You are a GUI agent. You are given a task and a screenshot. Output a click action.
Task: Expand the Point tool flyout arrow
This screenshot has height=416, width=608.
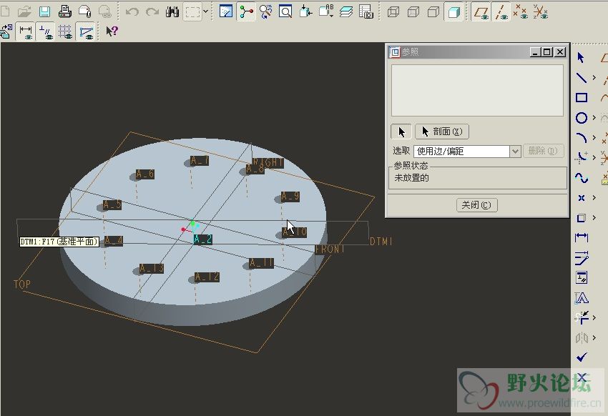[594, 198]
